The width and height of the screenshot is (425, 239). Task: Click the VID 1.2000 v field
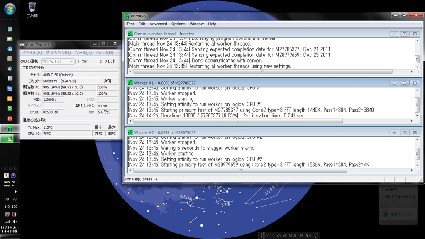53,100
